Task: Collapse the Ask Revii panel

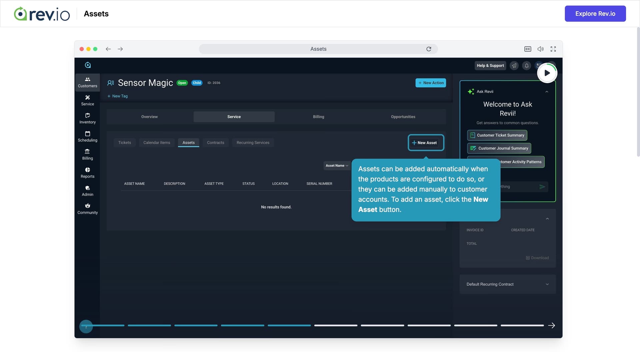Action: [547, 91]
